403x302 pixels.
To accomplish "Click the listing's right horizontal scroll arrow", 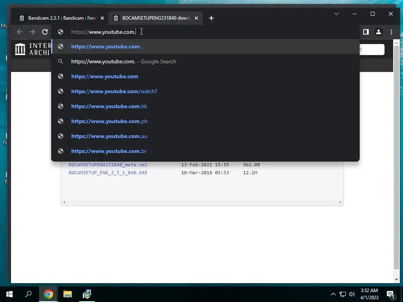I will [x=340, y=203].
